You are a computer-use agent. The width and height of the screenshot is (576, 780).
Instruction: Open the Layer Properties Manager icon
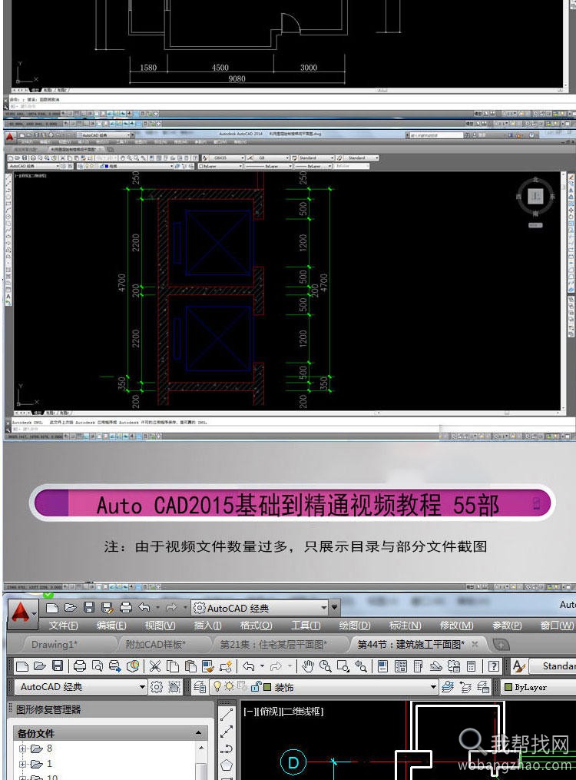[200, 687]
